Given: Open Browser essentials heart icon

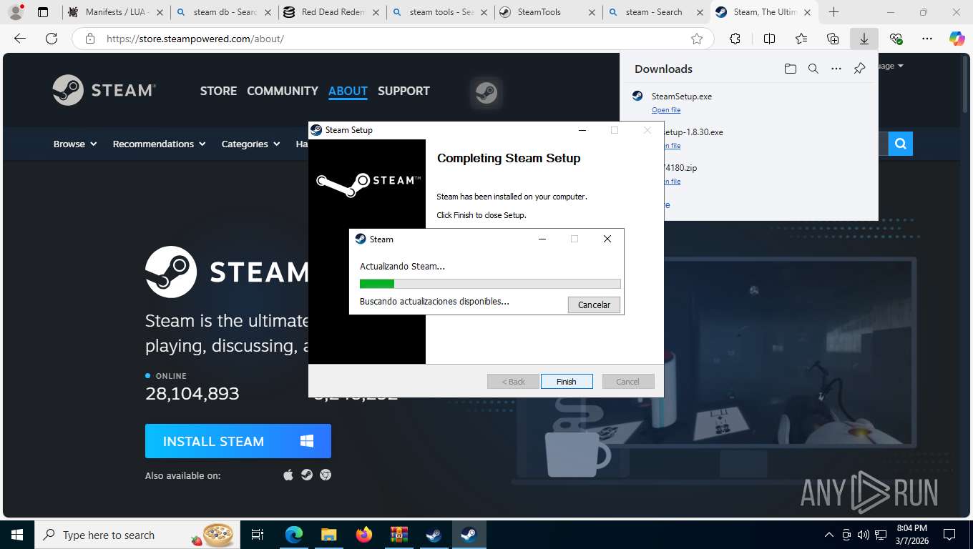Looking at the screenshot, I should pyautogui.click(x=896, y=39).
